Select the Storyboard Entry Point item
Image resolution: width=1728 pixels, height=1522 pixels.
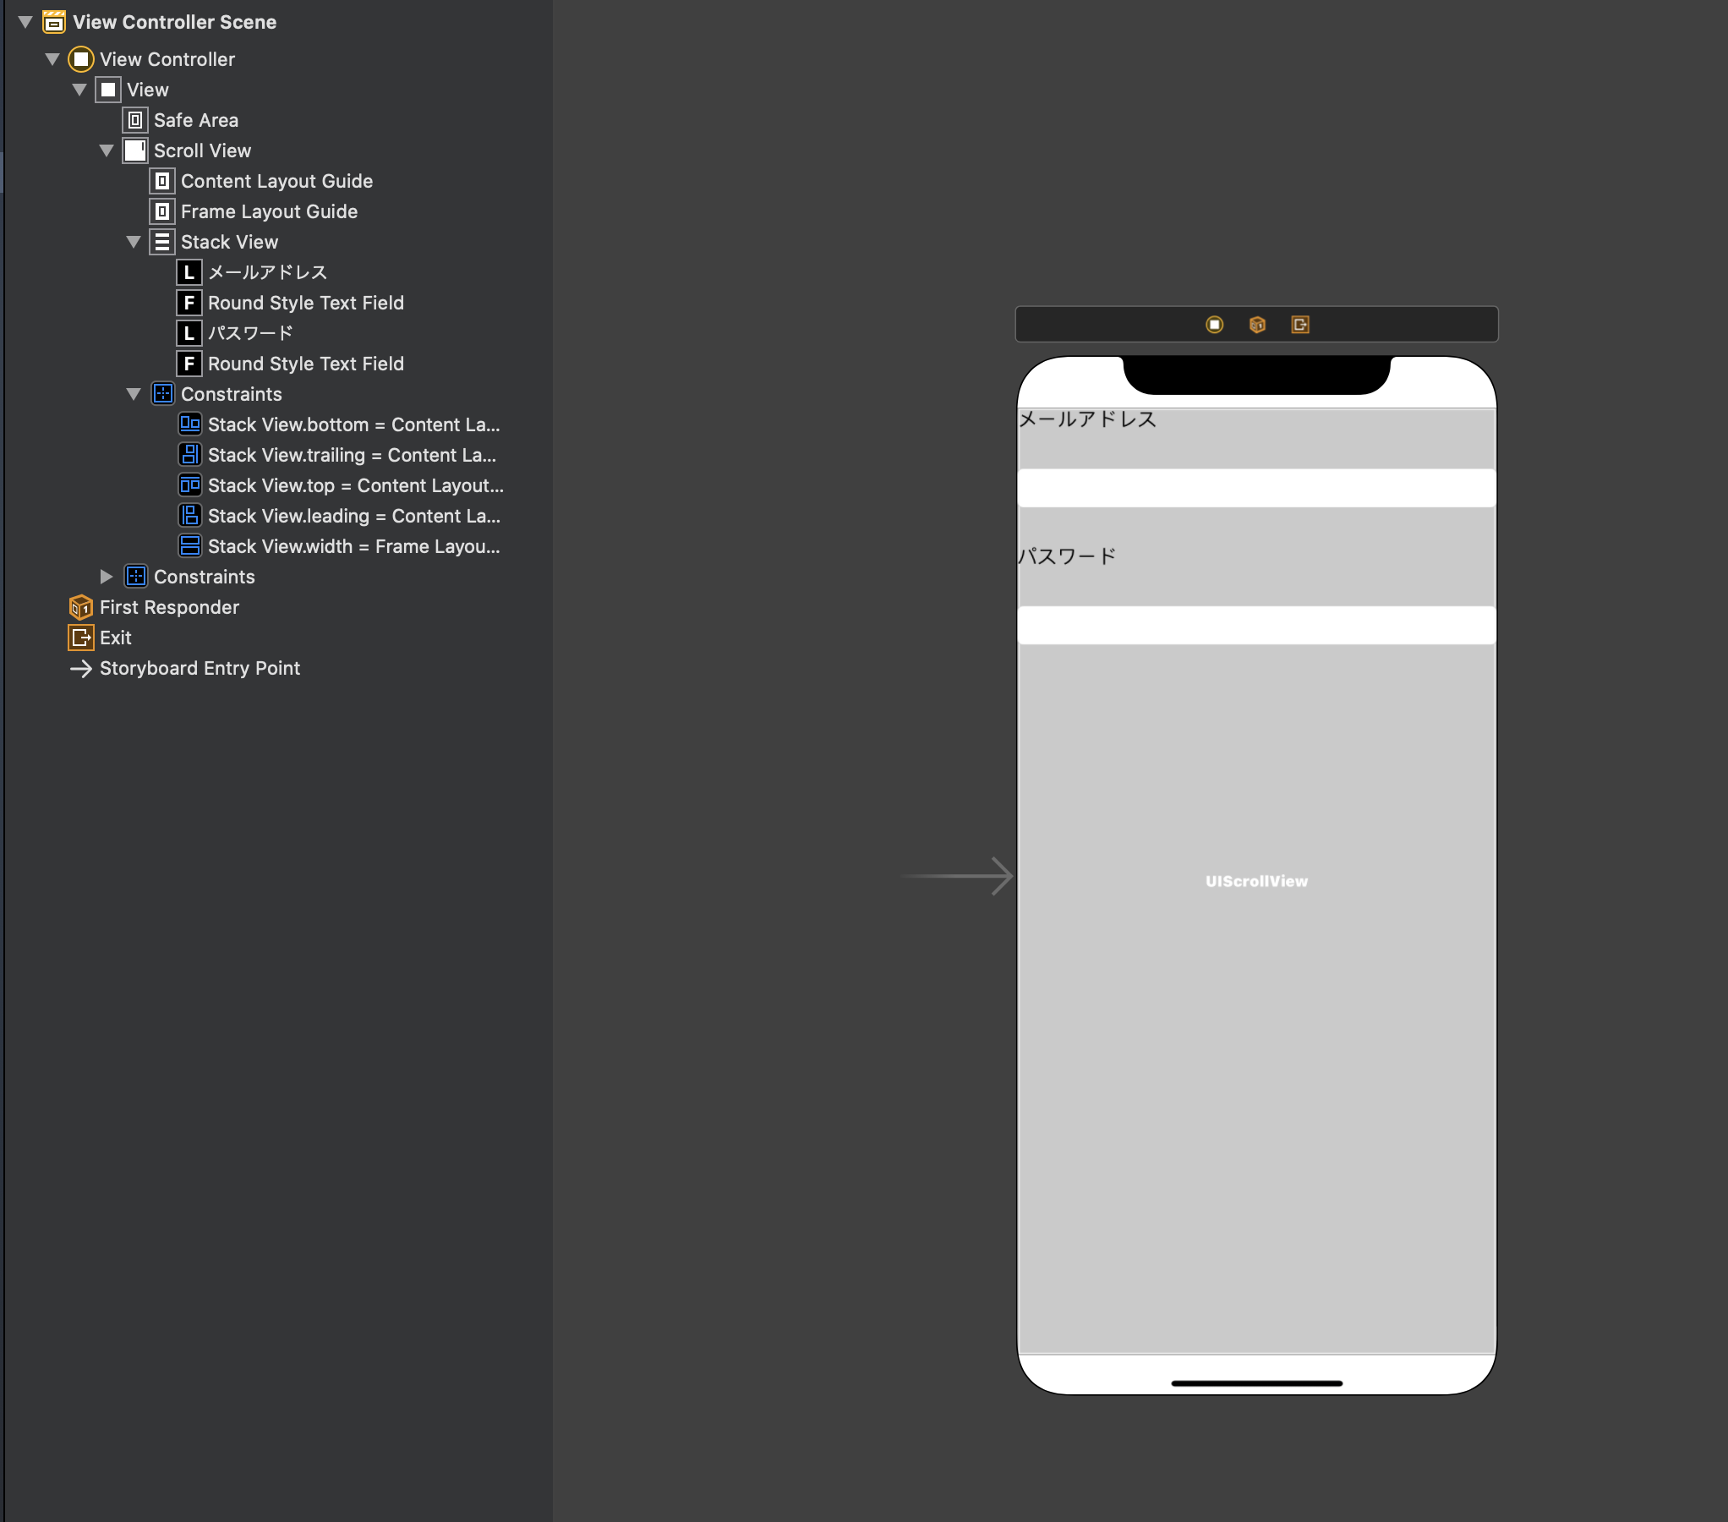[199, 668]
